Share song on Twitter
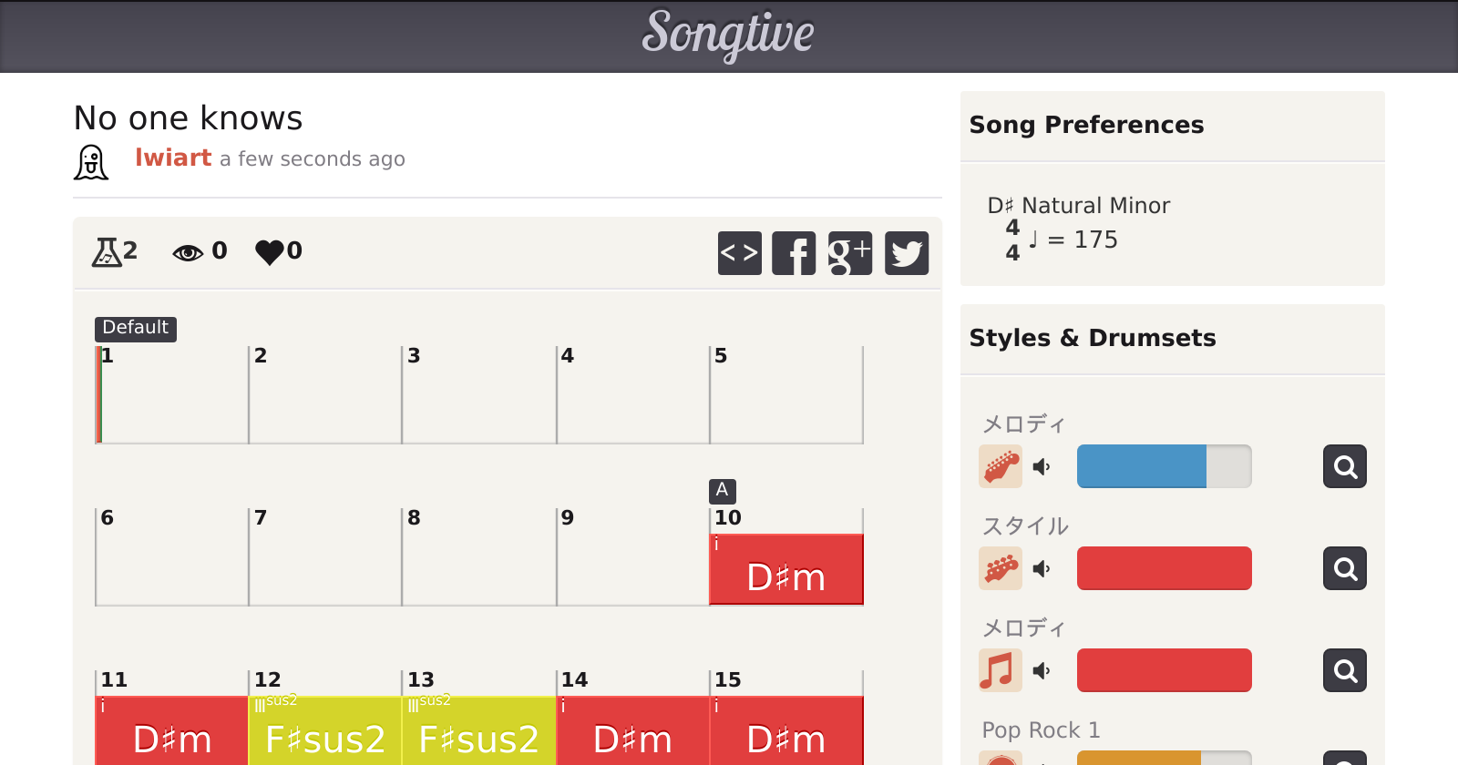The width and height of the screenshot is (1458, 765). pos(906,253)
